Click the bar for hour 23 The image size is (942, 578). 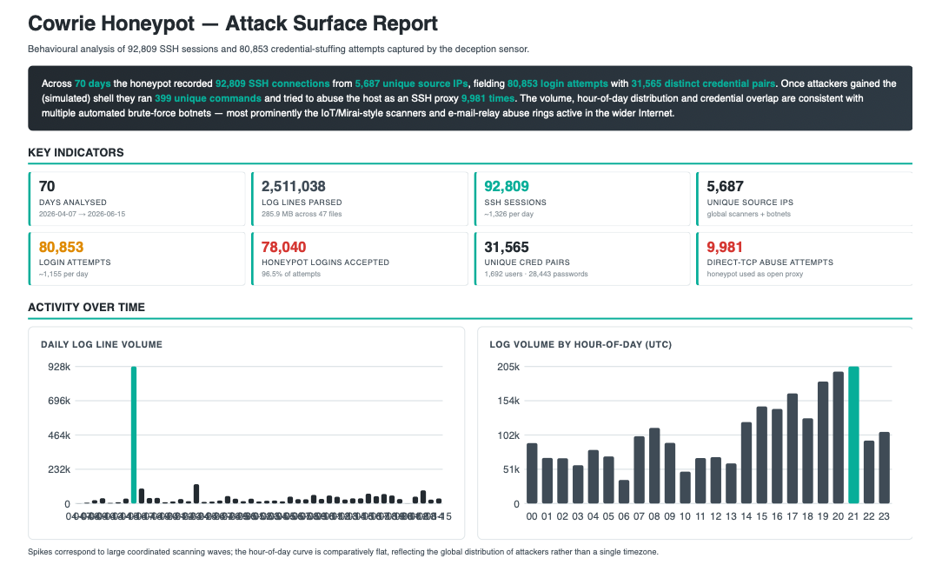pos(884,468)
